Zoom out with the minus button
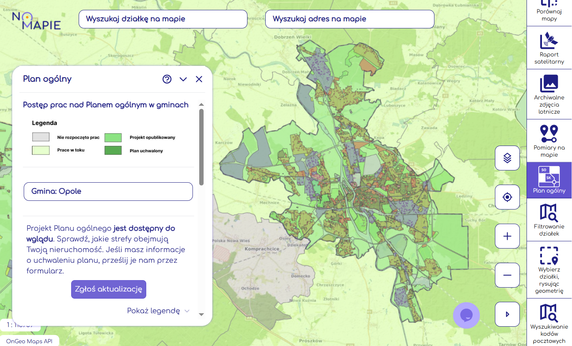Viewport: 572px width, 346px height. point(507,275)
